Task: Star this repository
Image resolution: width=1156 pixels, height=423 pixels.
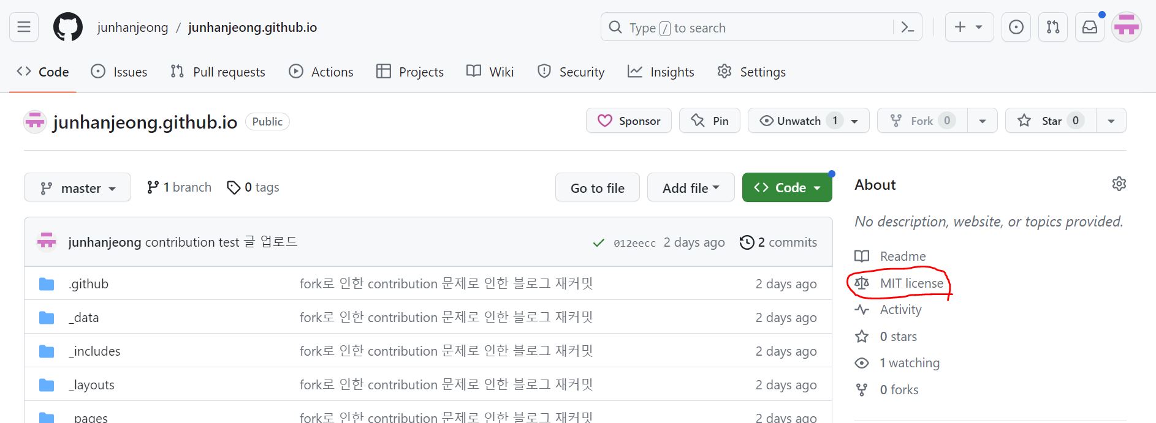Action: click(1049, 121)
